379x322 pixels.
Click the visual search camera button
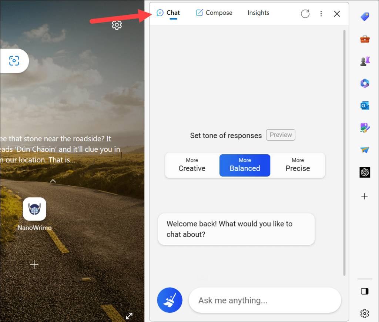click(x=14, y=61)
